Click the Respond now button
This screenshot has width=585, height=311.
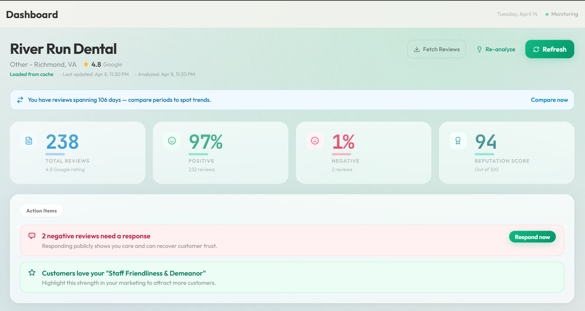[x=532, y=237]
